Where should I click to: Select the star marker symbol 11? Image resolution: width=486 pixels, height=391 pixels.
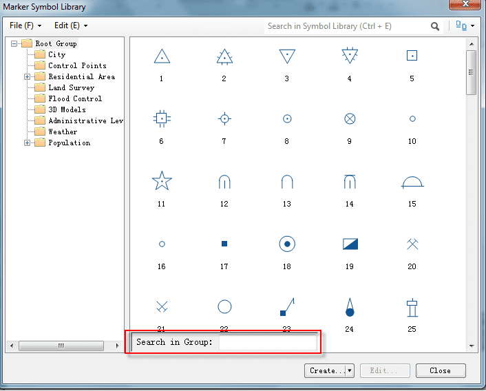pos(161,182)
